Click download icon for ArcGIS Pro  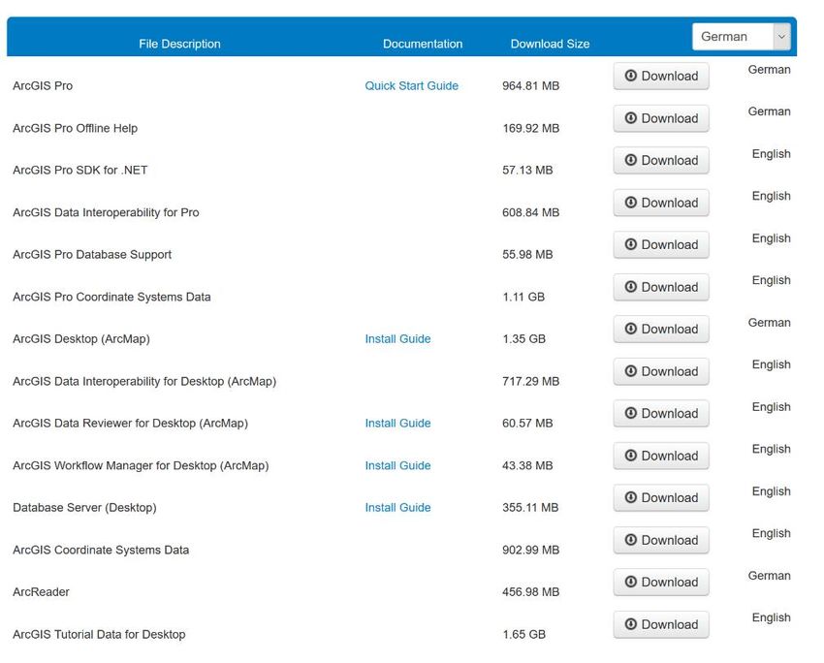(631, 77)
